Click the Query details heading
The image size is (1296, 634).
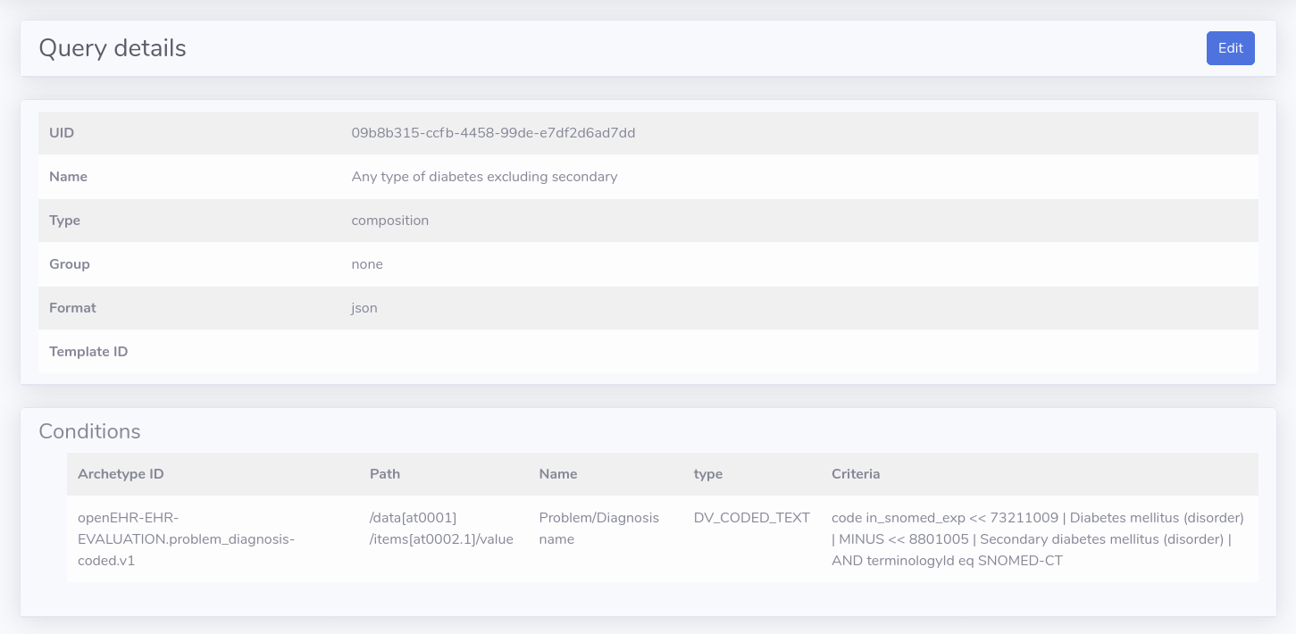click(113, 48)
